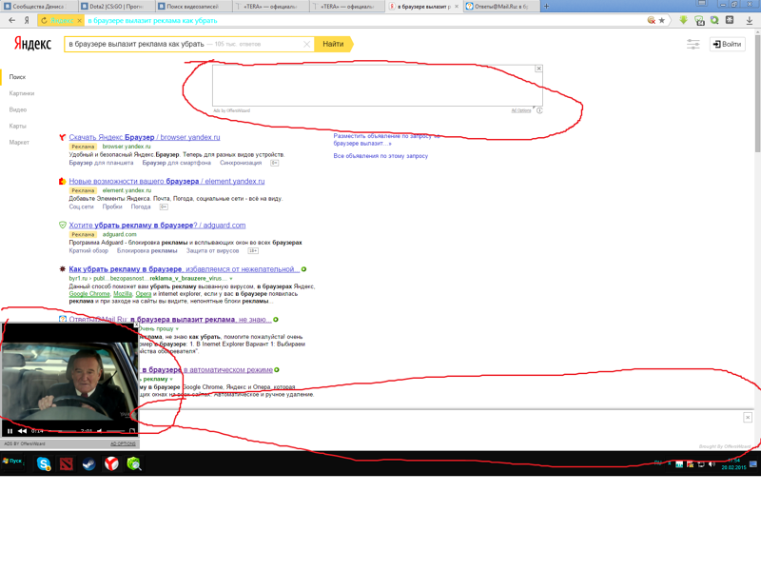Pause the video ad in bottom-left corner

tap(10, 431)
